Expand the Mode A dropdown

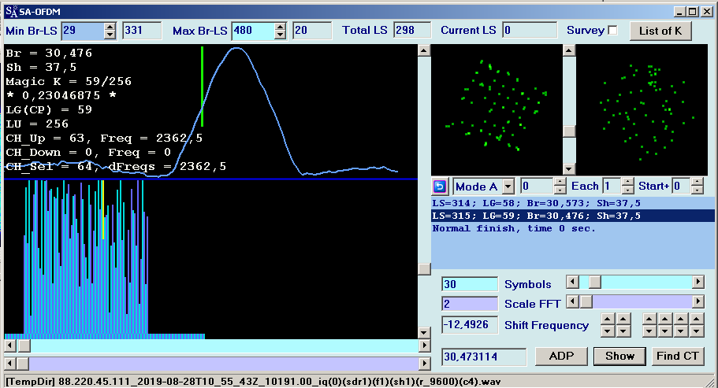click(508, 187)
